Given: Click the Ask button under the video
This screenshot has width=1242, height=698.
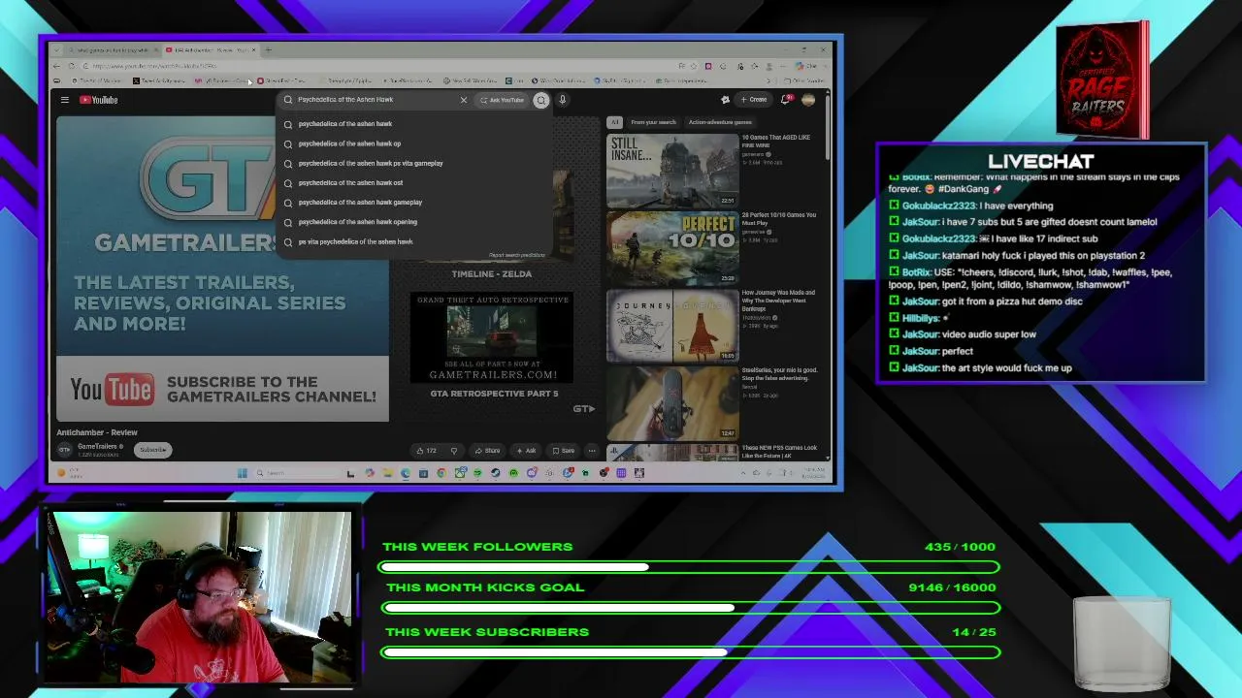Looking at the screenshot, I should coord(526,451).
